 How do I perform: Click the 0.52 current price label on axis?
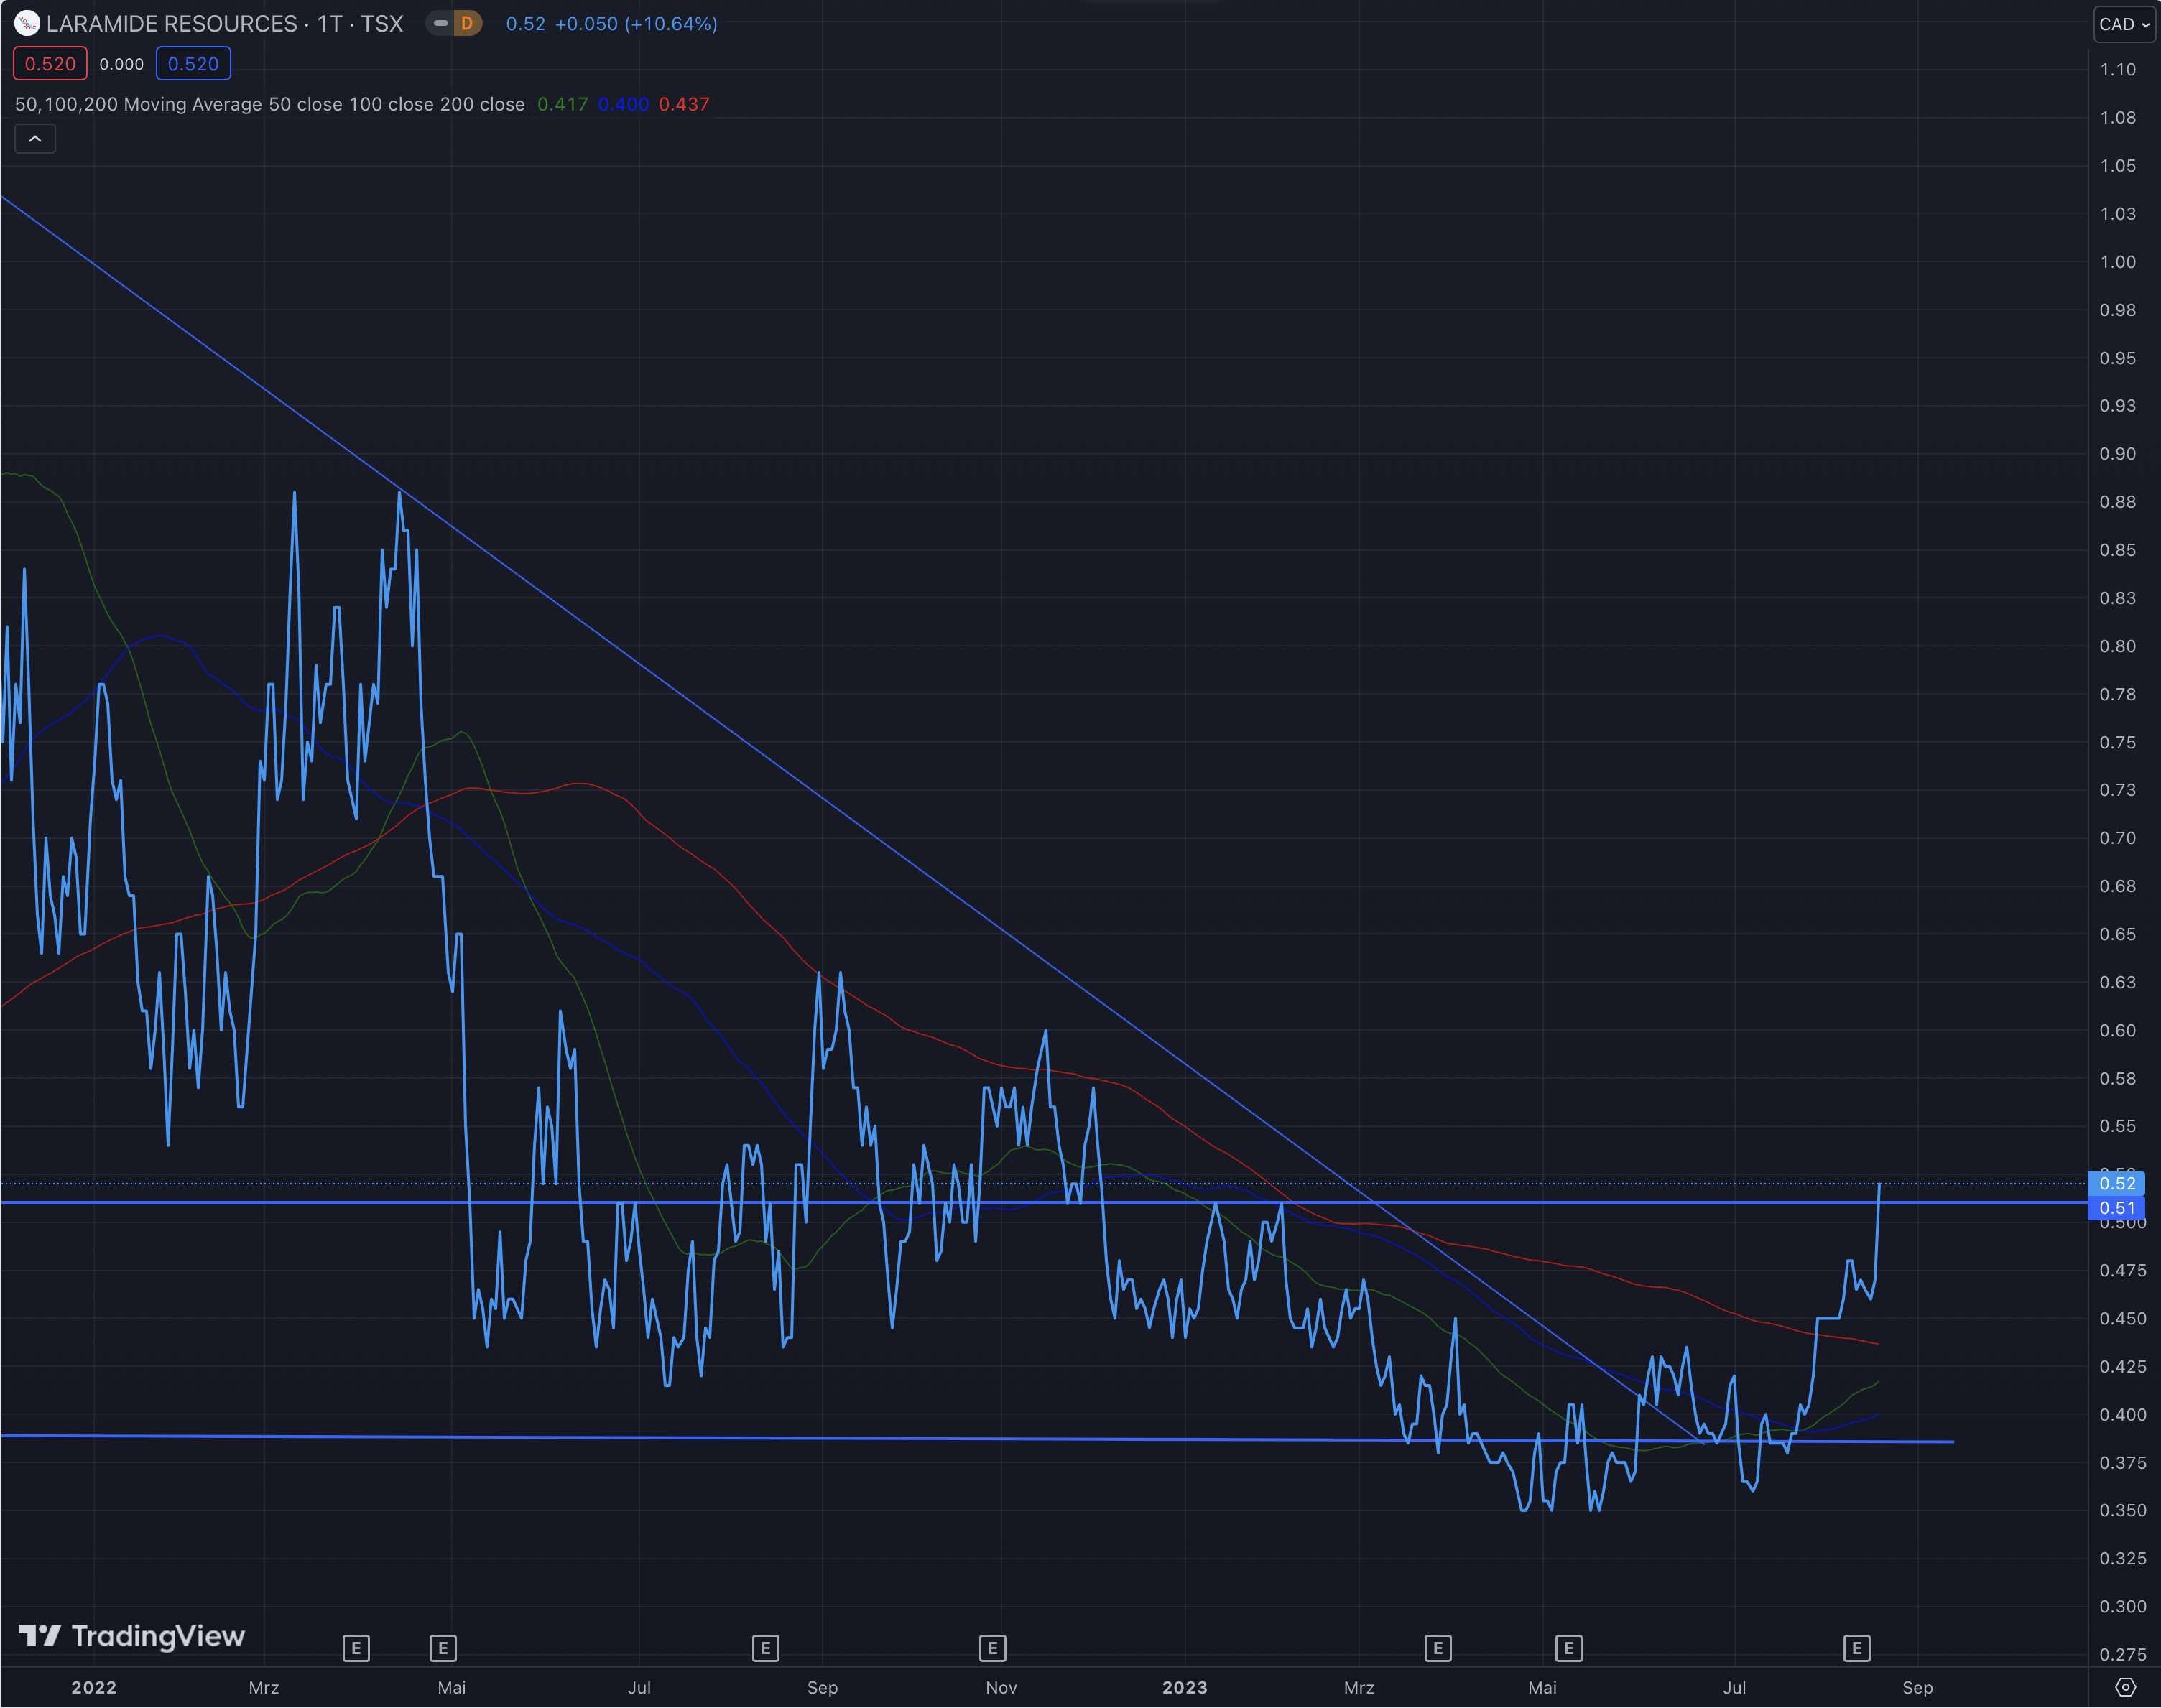pyautogui.click(x=2117, y=1183)
